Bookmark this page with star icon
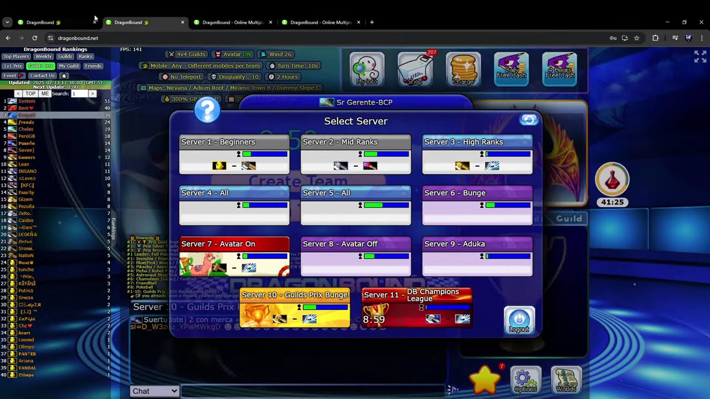 [637, 38]
